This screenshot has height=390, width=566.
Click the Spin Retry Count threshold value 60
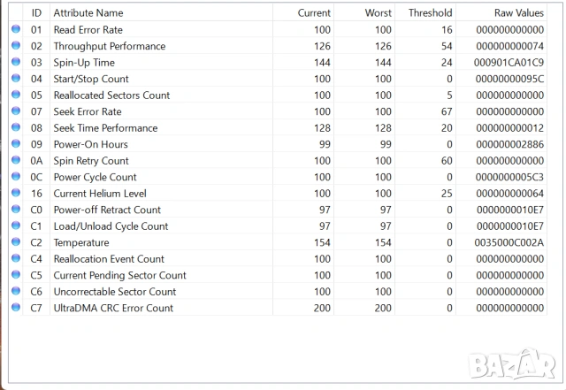click(x=446, y=161)
